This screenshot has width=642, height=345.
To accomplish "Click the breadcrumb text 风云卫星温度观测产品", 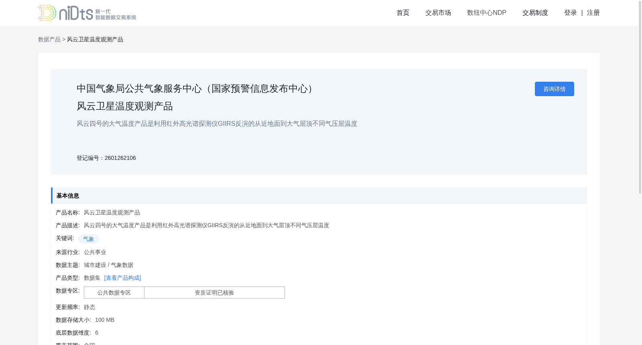I will [x=95, y=39].
